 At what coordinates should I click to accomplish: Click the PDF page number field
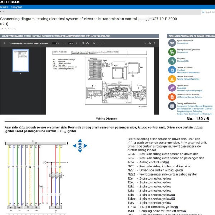[54, 43]
